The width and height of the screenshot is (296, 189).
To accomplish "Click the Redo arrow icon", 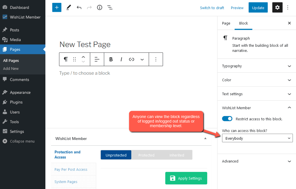I will pyautogui.click(x=89, y=8).
